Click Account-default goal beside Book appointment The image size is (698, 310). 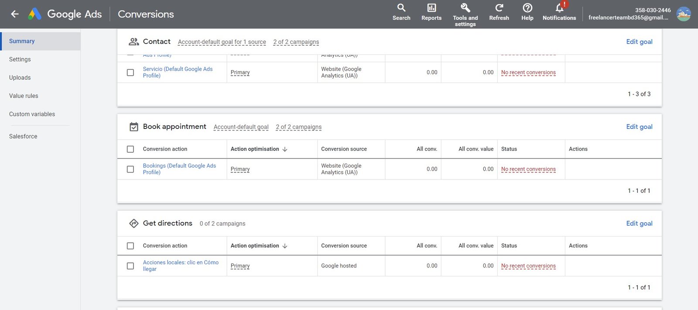click(x=241, y=127)
